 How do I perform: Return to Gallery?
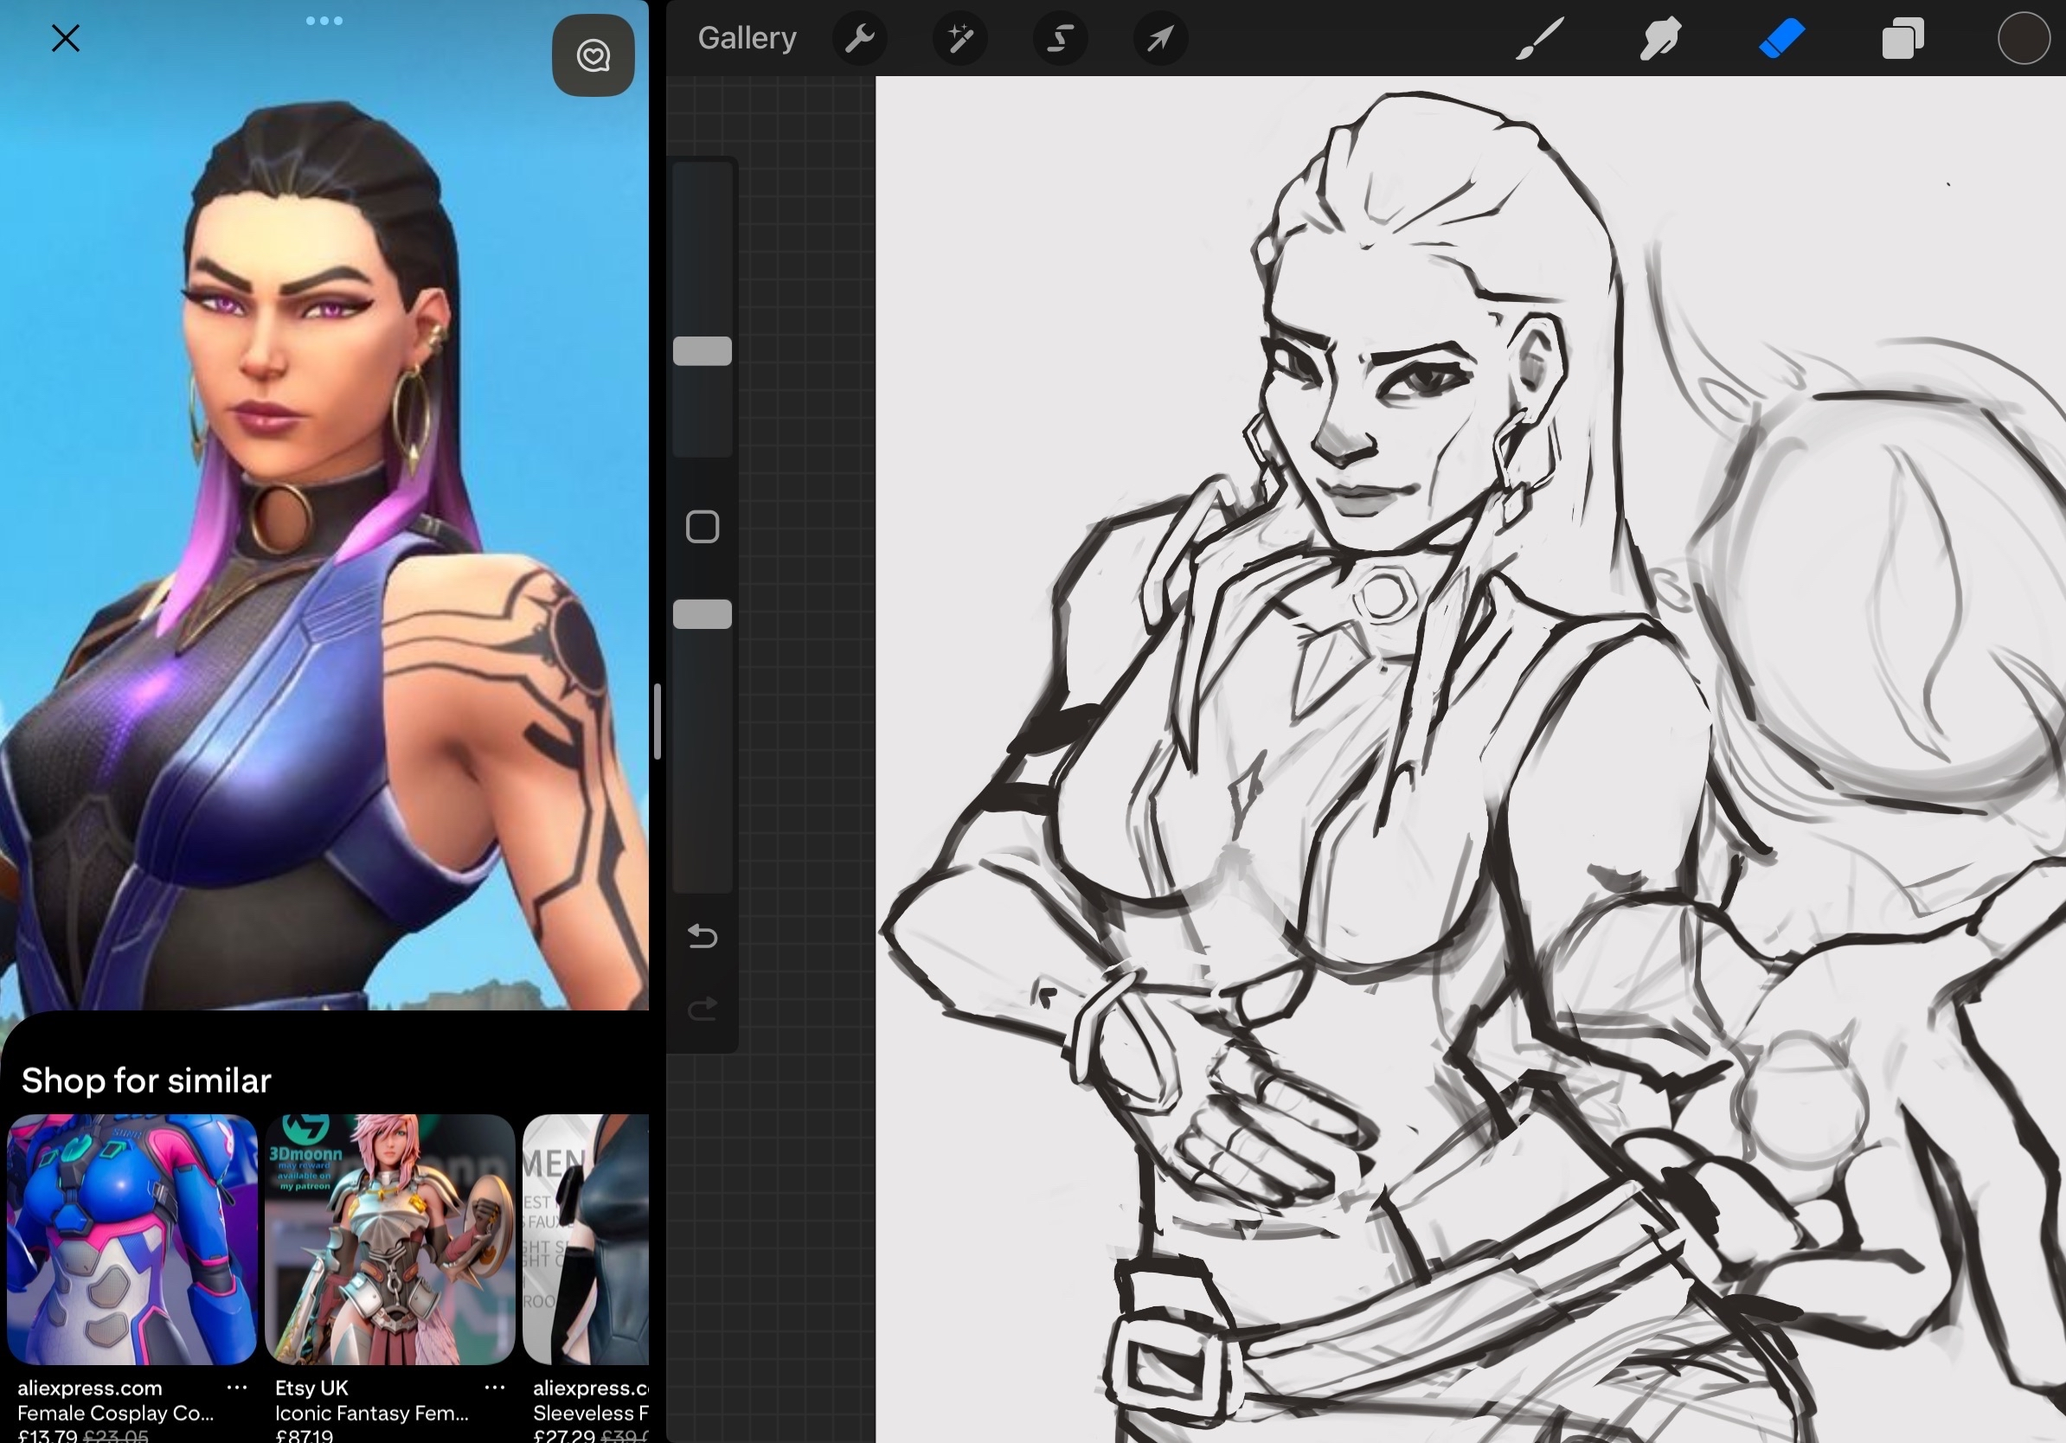coord(747,39)
